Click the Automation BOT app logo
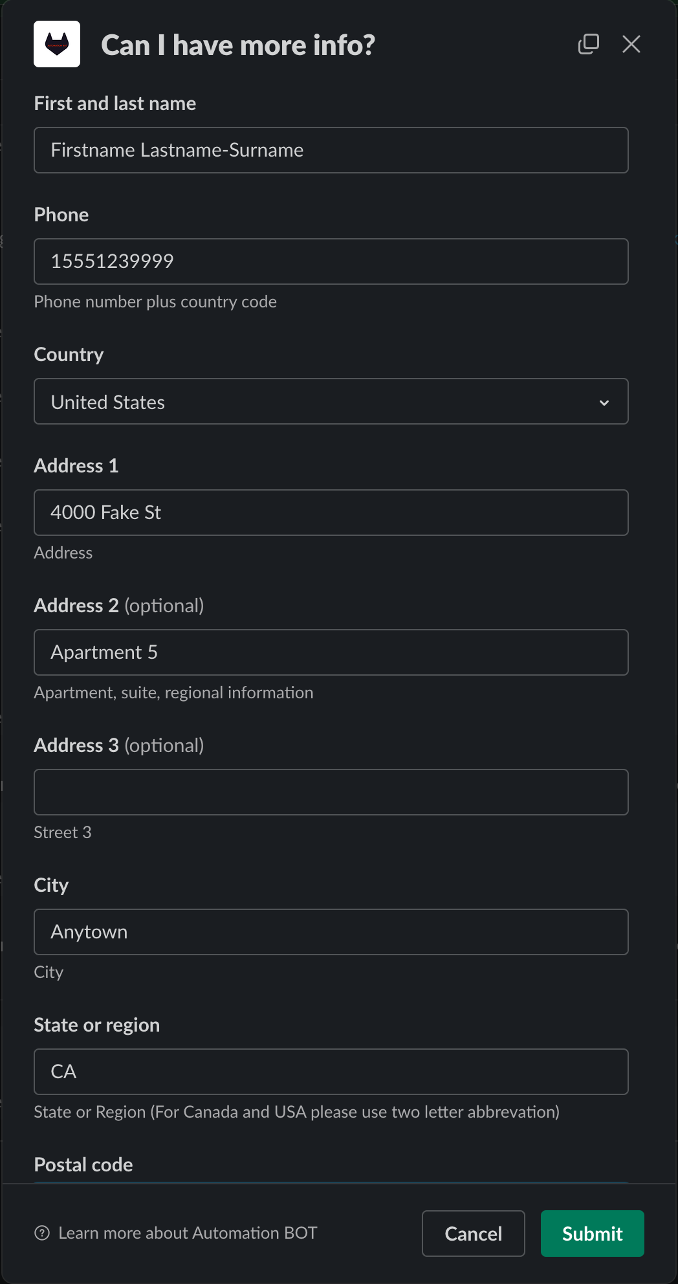 click(57, 44)
